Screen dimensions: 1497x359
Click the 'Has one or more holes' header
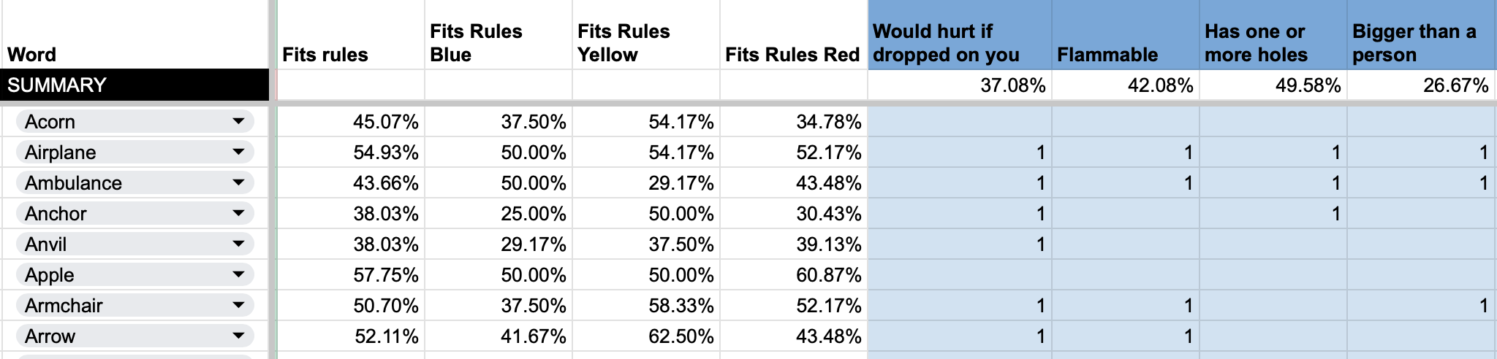click(x=1273, y=42)
